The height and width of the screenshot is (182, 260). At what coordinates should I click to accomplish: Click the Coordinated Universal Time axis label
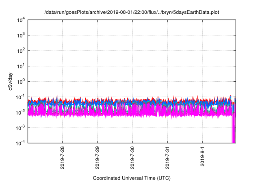click(x=132, y=178)
